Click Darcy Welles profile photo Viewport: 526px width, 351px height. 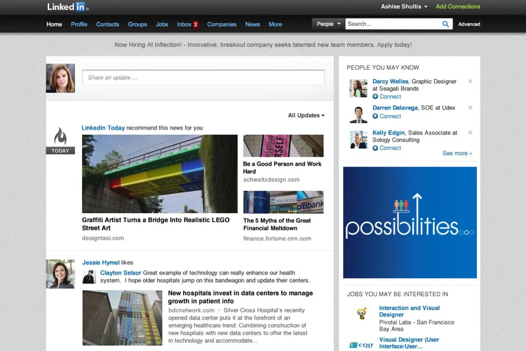pyautogui.click(x=359, y=89)
